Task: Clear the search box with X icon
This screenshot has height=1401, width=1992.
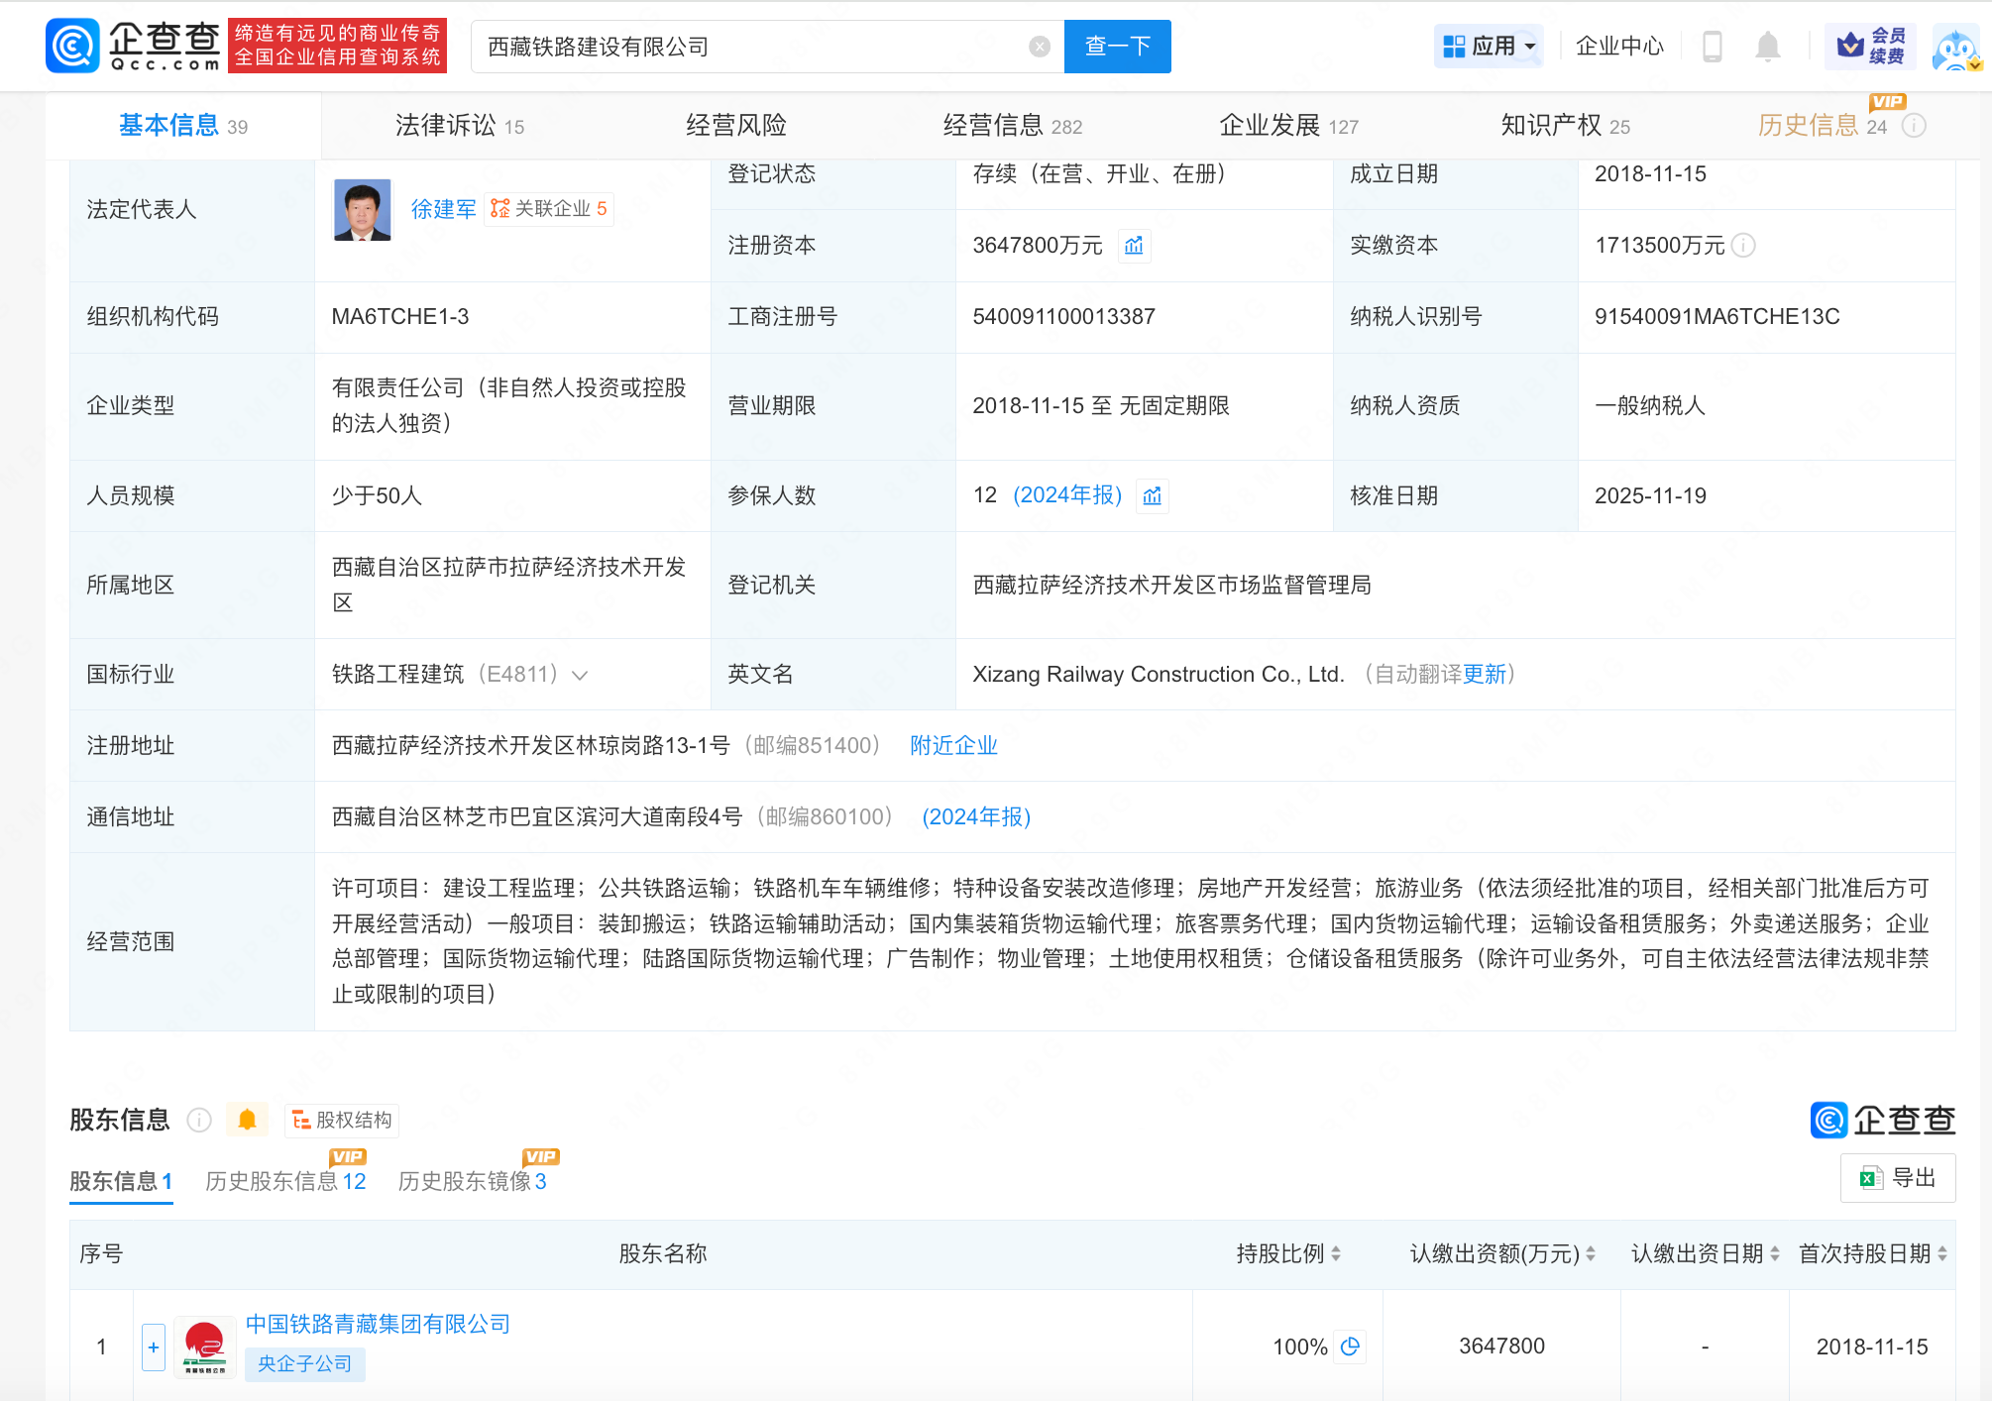Action: pyautogui.click(x=1040, y=47)
